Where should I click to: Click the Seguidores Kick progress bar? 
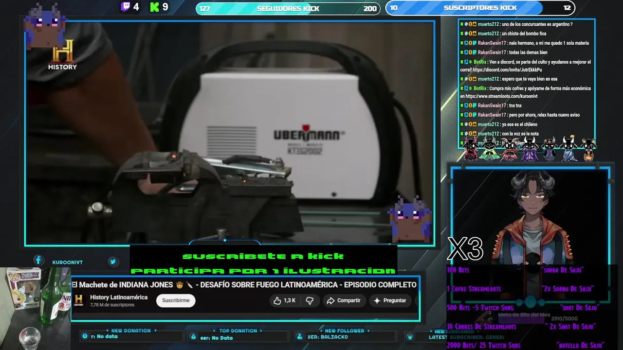[x=288, y=8]
